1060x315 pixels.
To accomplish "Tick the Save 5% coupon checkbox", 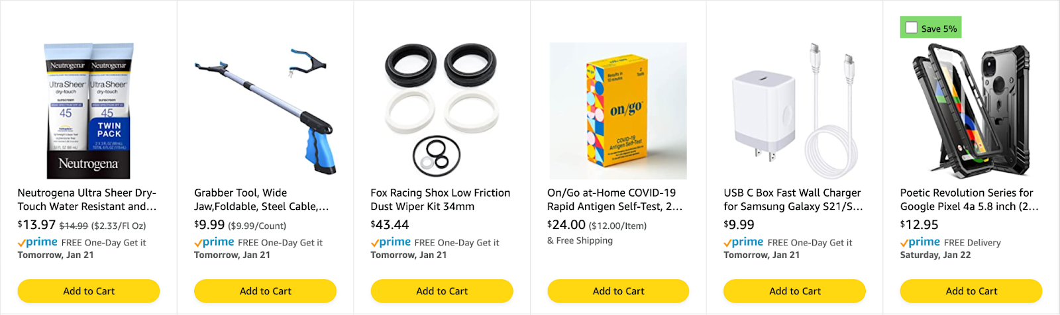I will (x=912, y=28).
